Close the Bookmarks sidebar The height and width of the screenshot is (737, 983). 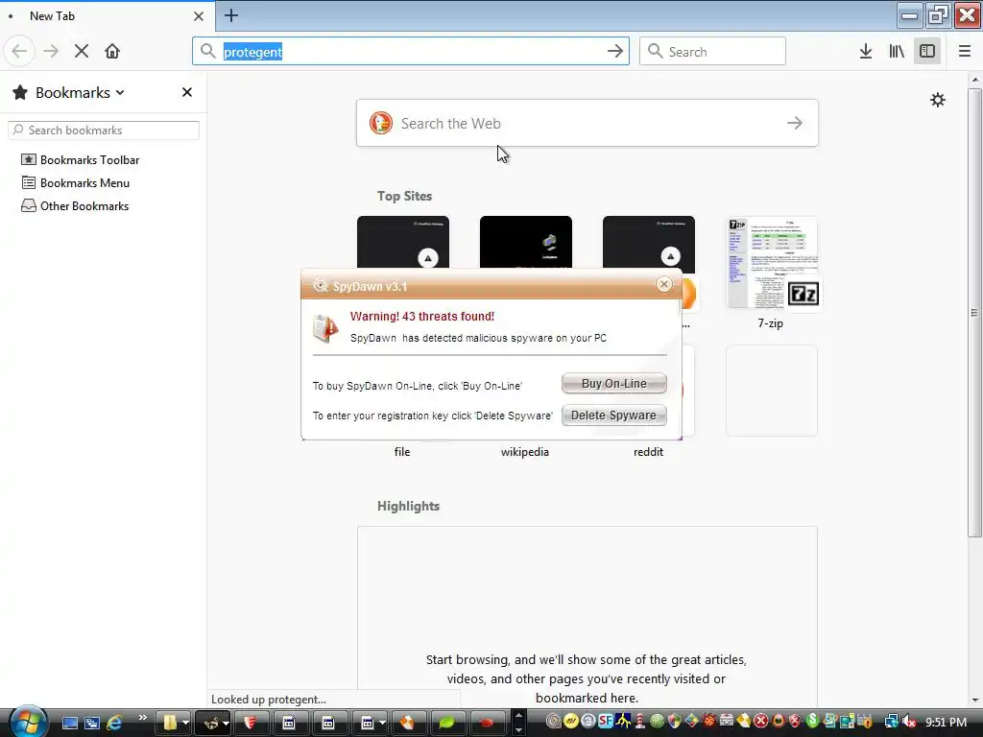pyautogui.click(x=187, y=93)
